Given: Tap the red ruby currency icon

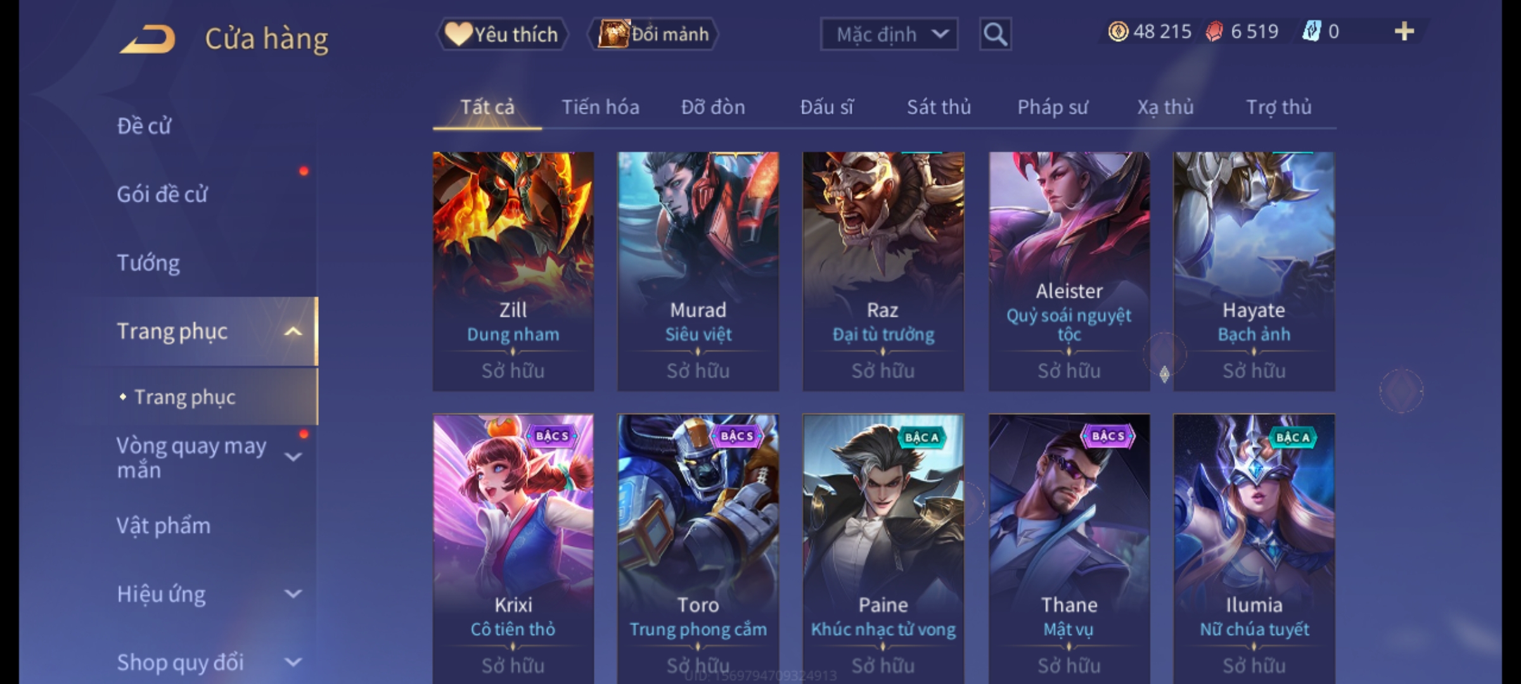Looking at the screenshot, I should (x=1214, y=32).
